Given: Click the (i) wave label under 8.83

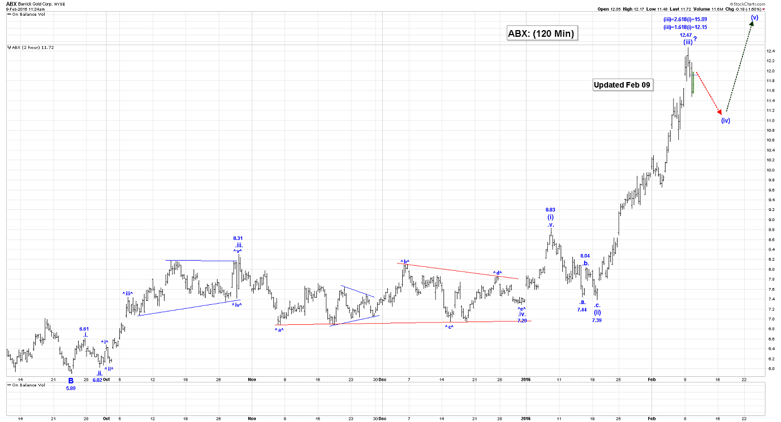Looking at the screenshot, I should tap(550, 217).
